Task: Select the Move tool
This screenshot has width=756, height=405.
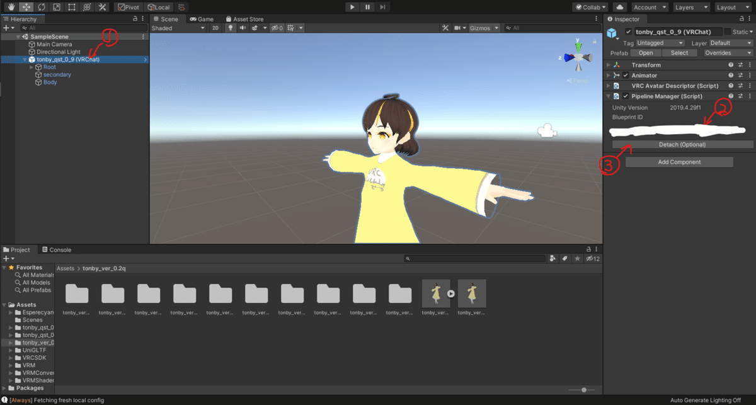Action: (26, 7)
